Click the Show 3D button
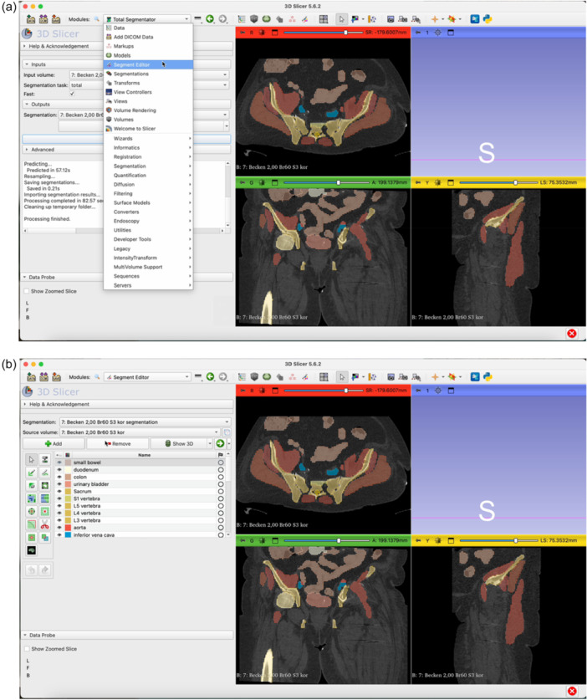Image resolution: width=587 pixels, height=700 pixels. tap(179, 444)
